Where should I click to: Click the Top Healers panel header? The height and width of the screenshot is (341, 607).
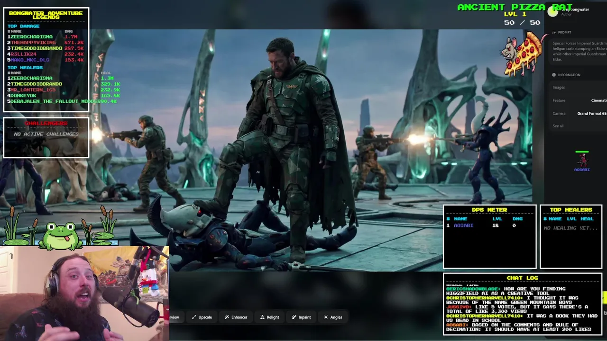point(571,210)
